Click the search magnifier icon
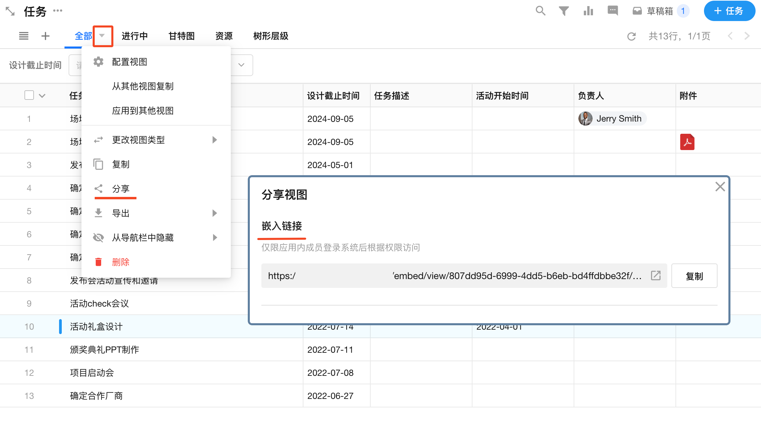This screenshot has height=440, width=761. (x=540, y=11)
